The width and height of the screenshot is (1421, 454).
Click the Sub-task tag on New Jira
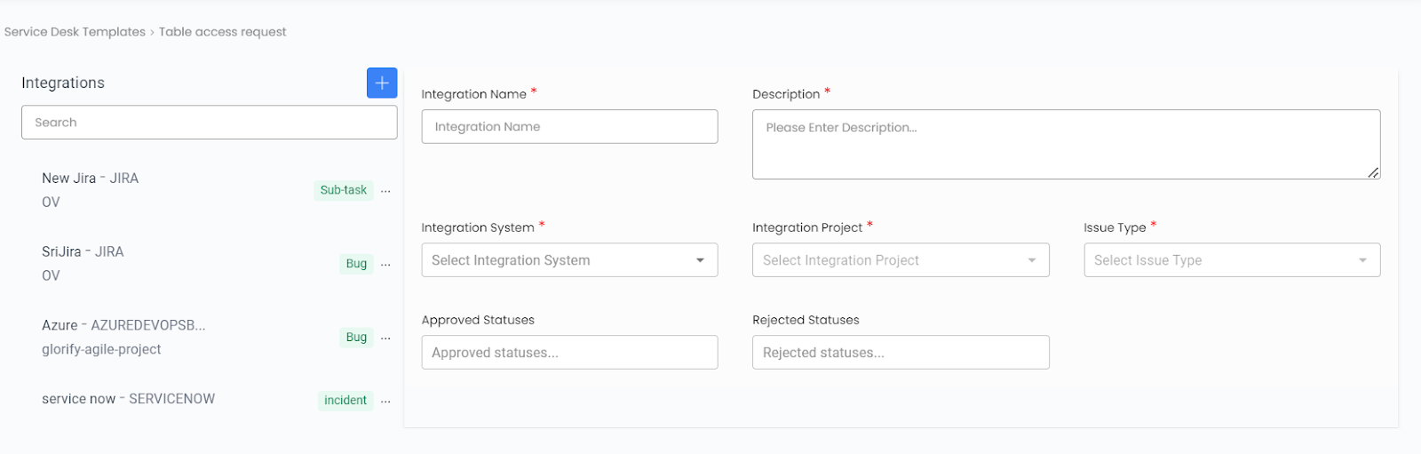tap(344, 190)
